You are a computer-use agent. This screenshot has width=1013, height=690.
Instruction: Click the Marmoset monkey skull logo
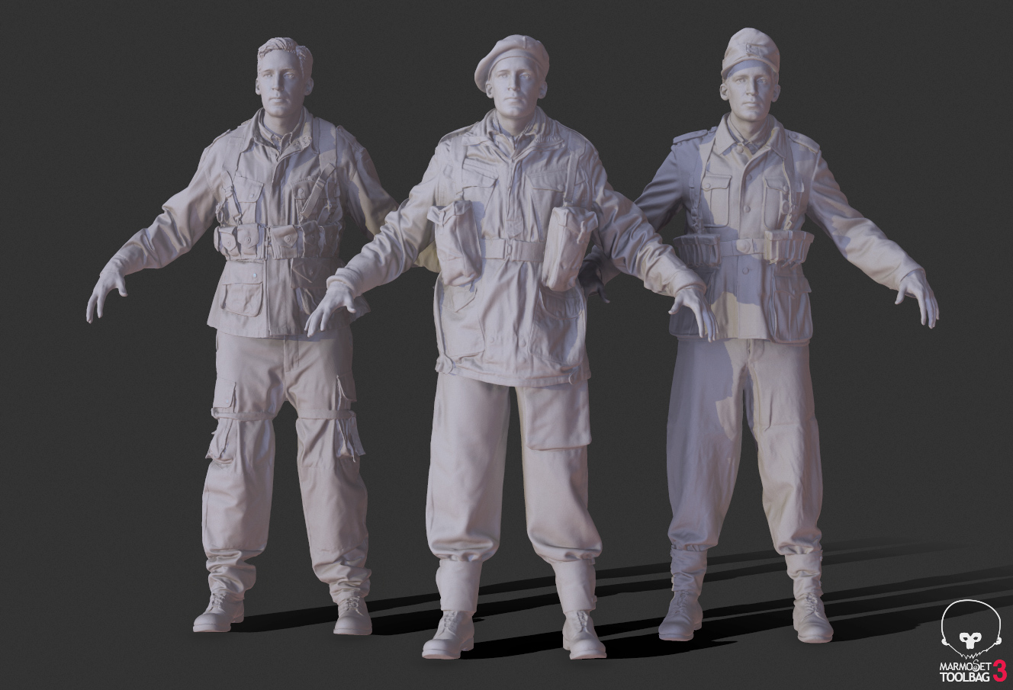pos(970,628)
